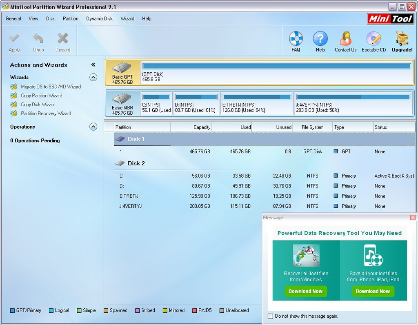
Task: Open the Disk menu
Action: pos(50,19)
